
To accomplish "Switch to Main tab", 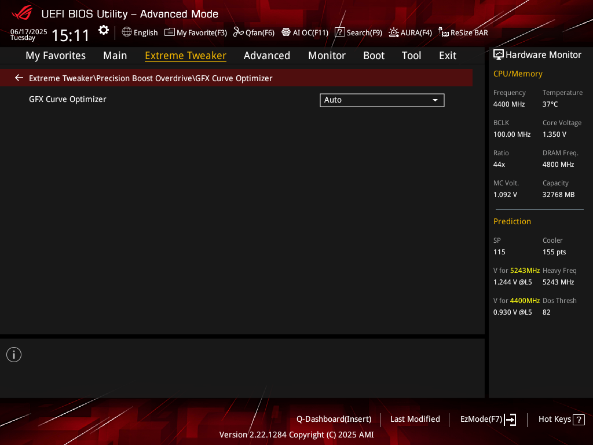I will pyautogui.click(x=115, y=56).
